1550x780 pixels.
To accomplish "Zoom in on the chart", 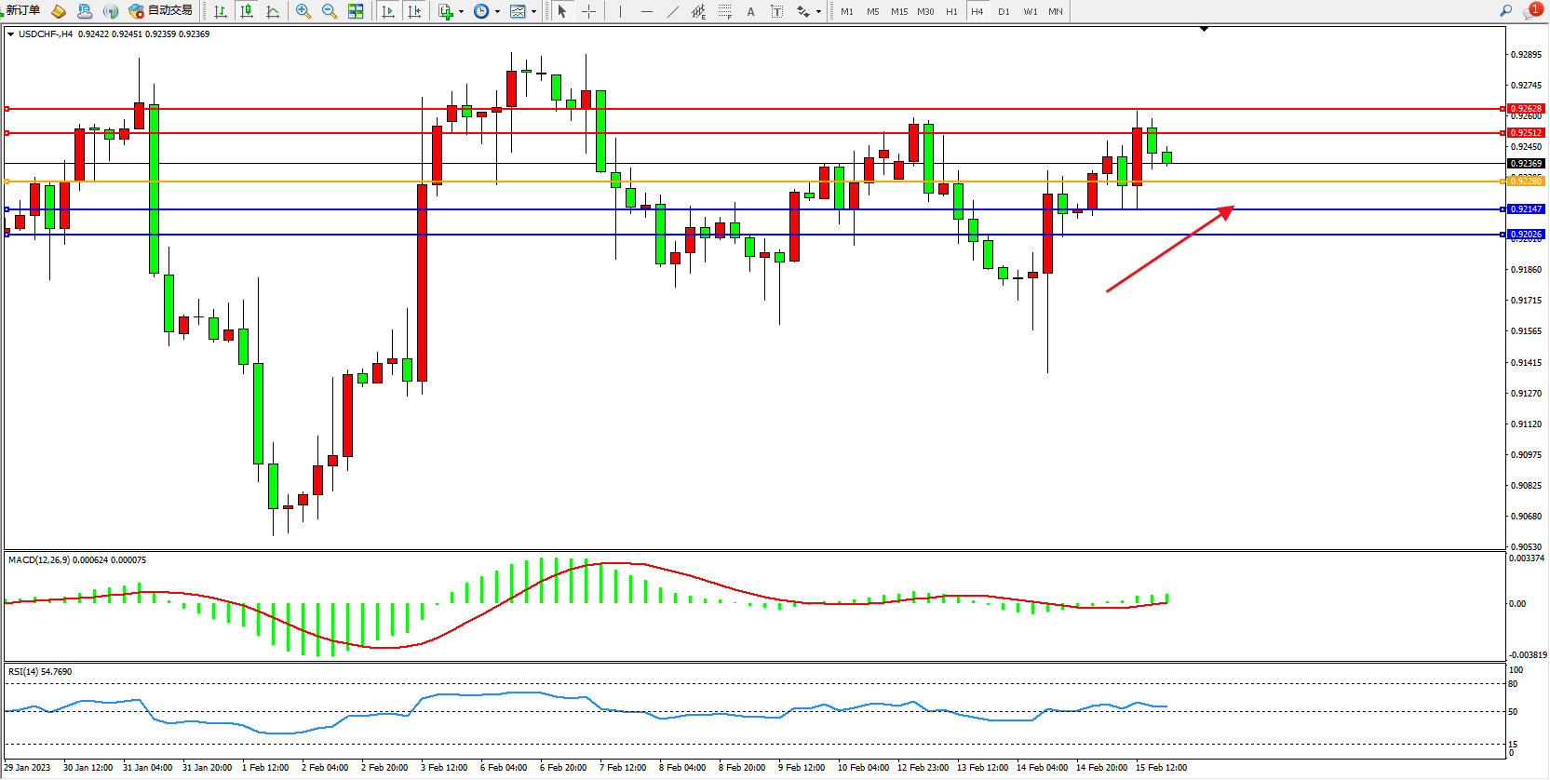I will click(x=303, y=11).
